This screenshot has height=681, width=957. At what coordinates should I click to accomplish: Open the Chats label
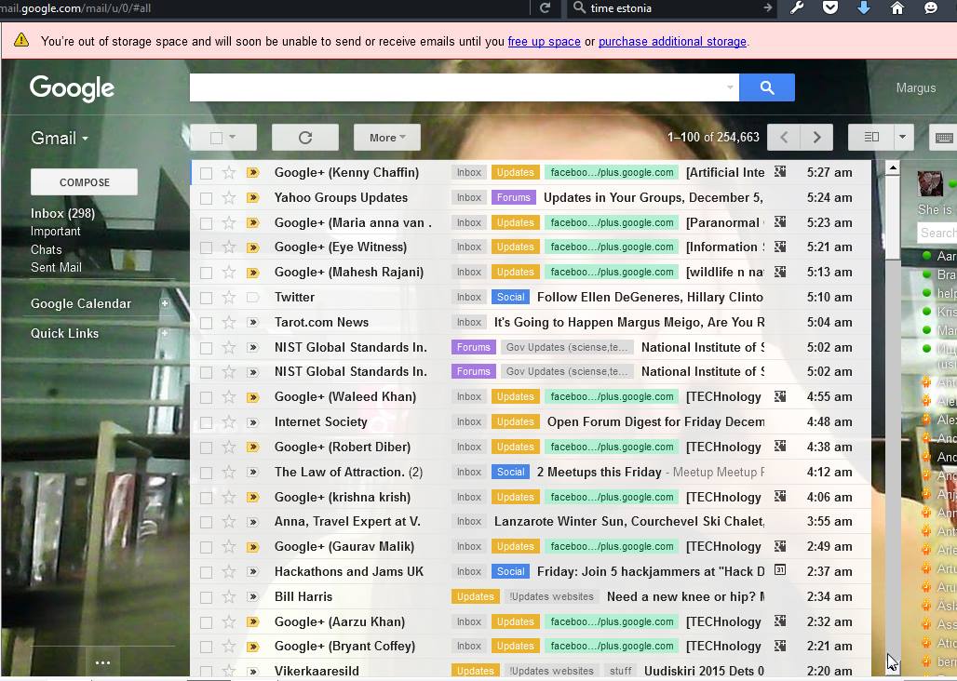click(x=47, y=249)
